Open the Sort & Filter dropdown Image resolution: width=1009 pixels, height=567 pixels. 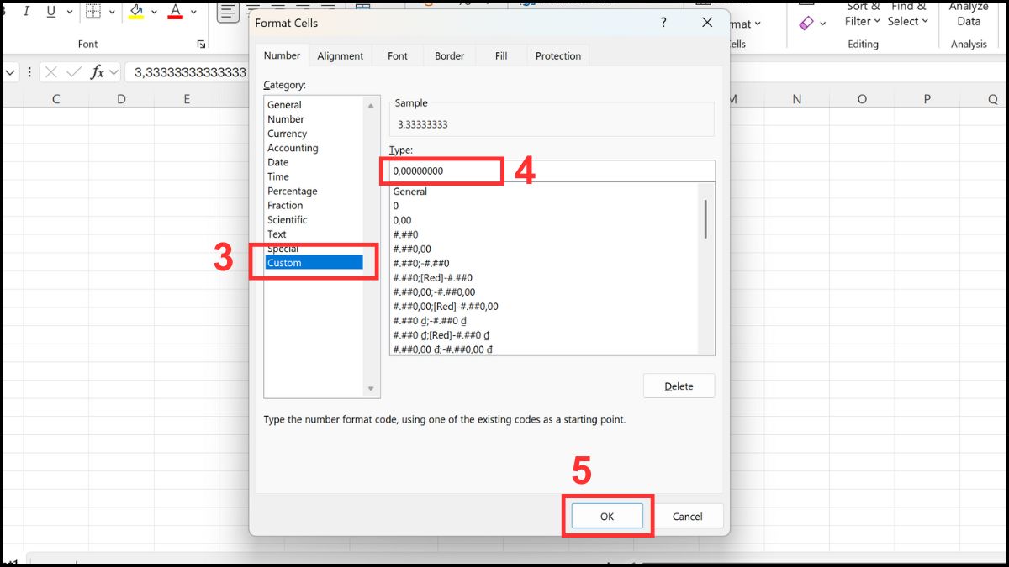click(861, 15)
